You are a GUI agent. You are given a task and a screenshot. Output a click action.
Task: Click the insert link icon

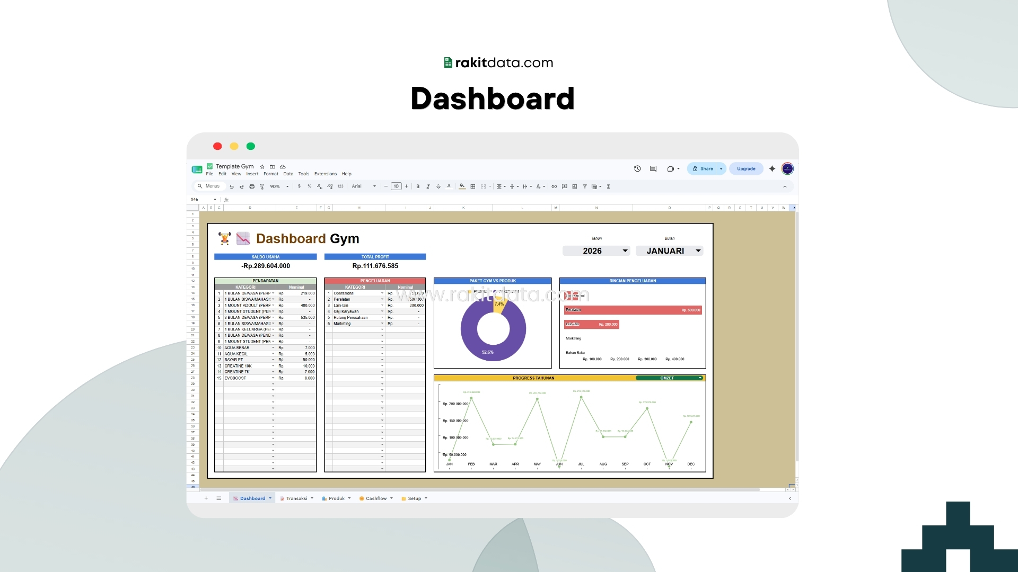tap(554, 186)
